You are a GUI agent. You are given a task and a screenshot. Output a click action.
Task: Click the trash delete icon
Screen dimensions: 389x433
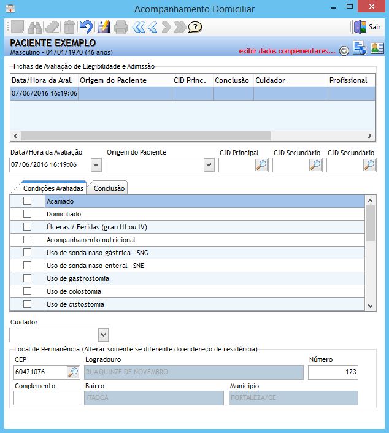69,27
